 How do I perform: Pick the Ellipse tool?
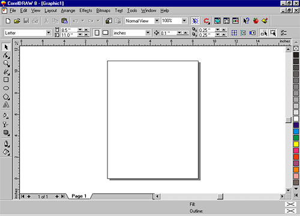pos(6,88)
